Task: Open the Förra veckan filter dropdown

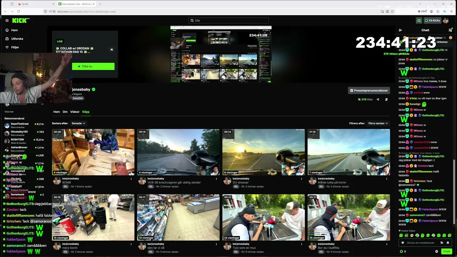Action: pos(378,123)
